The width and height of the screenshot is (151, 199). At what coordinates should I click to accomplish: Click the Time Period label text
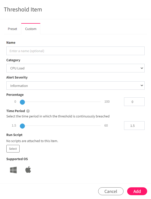pyautogui.click(x=16, y=111)
